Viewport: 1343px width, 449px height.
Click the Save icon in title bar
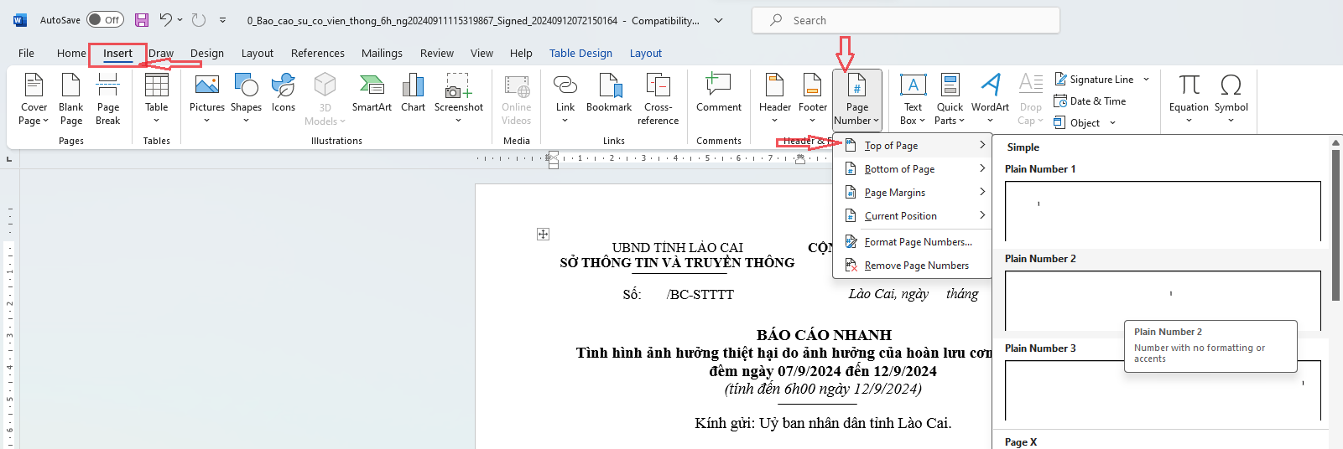142,20
